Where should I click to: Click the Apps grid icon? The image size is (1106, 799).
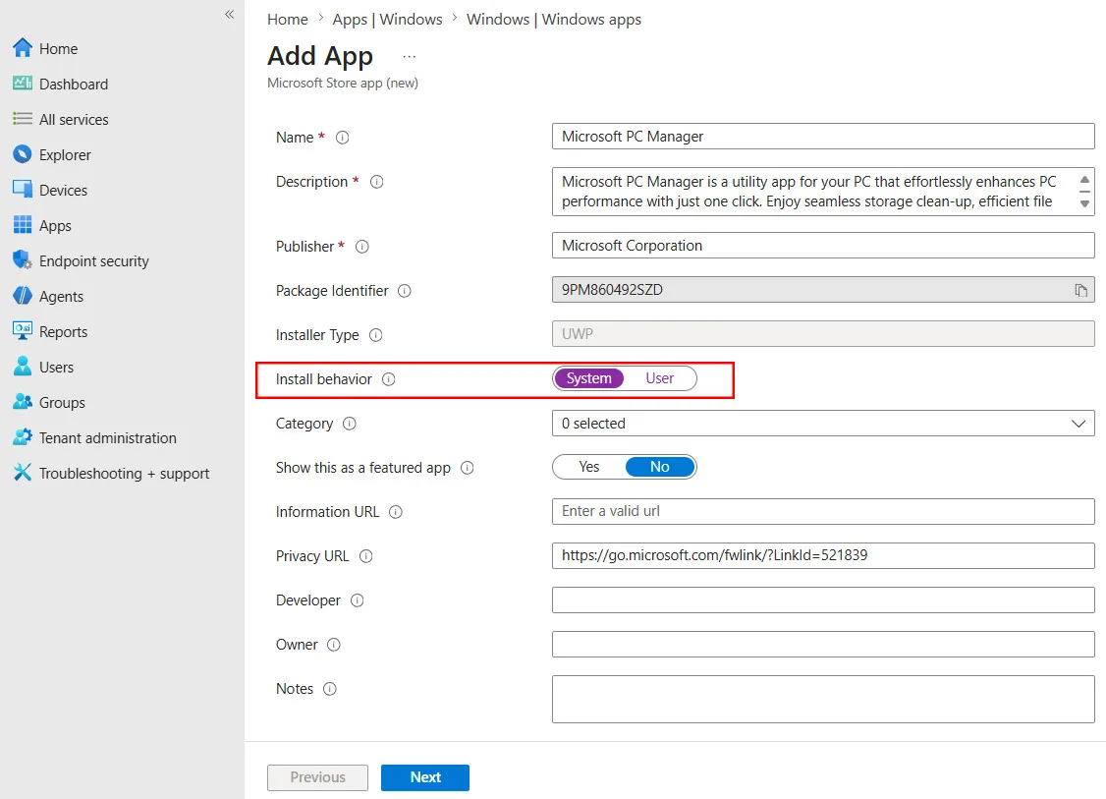(23, 225)
